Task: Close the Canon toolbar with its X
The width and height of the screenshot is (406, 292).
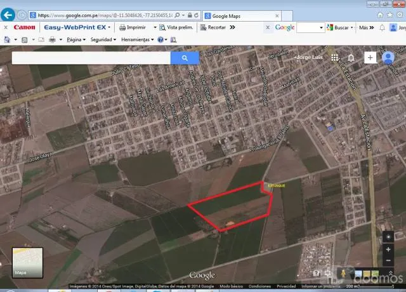Action: (6, 27)
